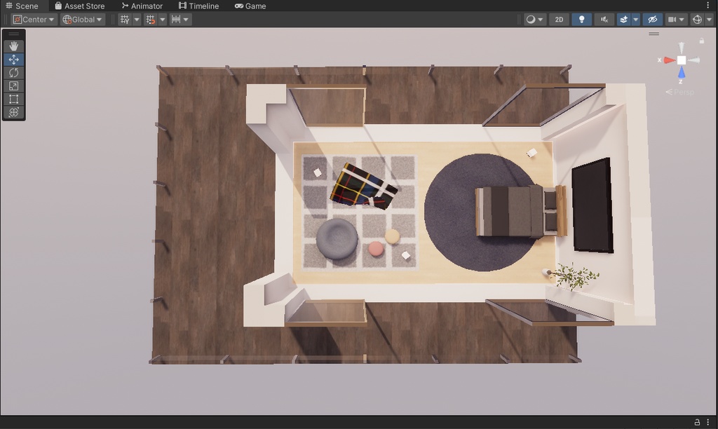The width and height of the screenshot is (718, 429).
Task: Toggle the grid visibility icon
Action: tap(125, 20)
